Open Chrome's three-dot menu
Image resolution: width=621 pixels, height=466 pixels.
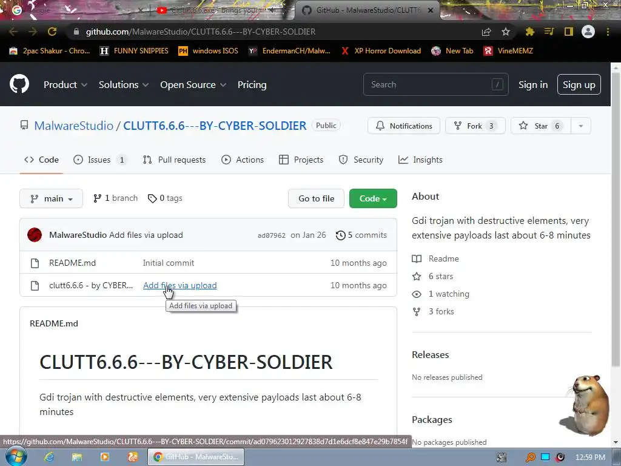tap(608, 32)
